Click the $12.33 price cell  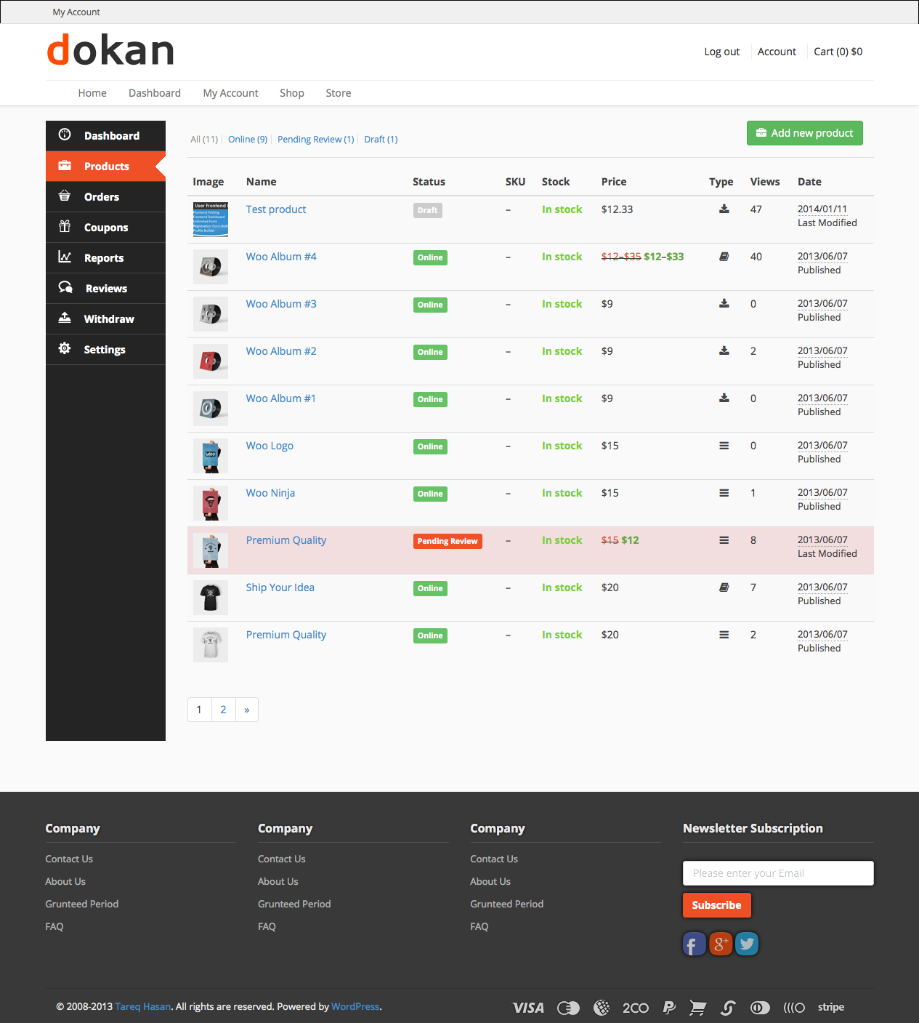tap(618, 209)
